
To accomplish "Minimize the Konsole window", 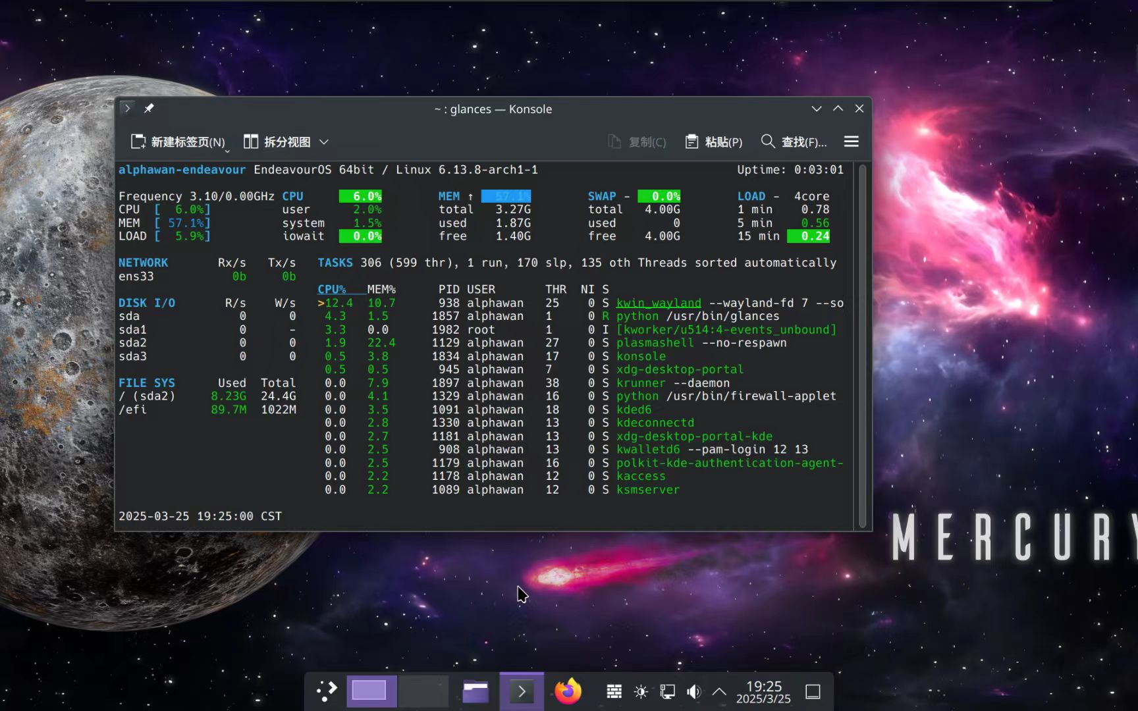I will click(817, 109).
